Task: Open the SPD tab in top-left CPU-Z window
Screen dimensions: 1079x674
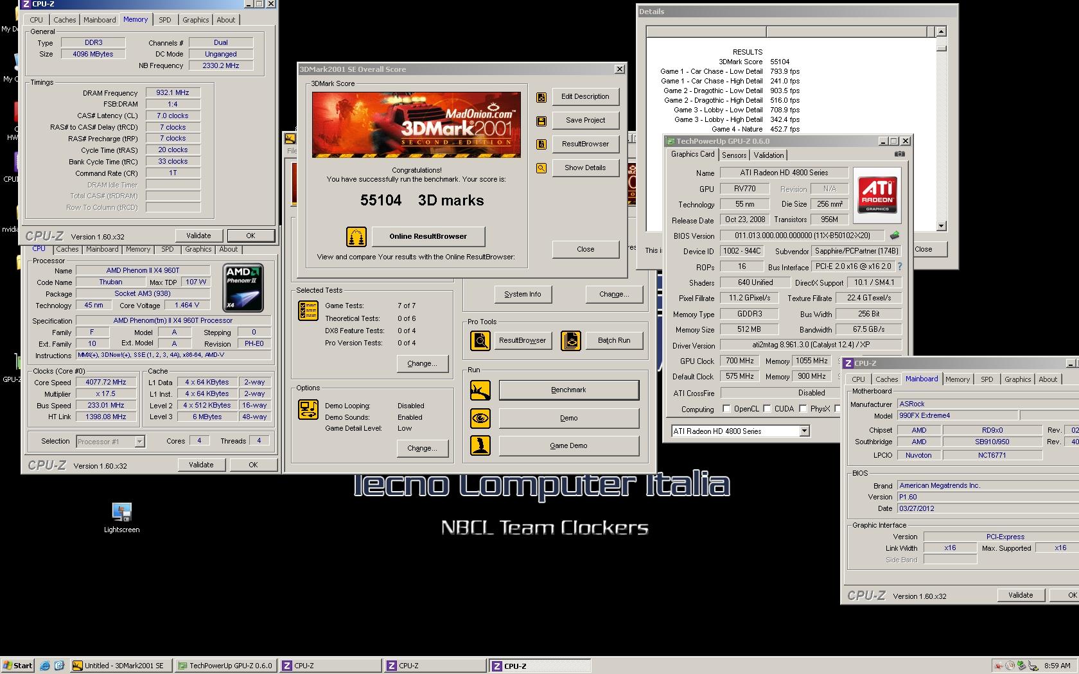Action: point(165,20)
